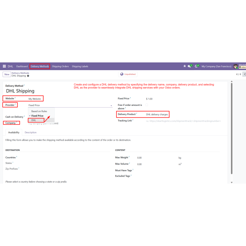Open the Shipping Orders menu
This screenshot has width=246, height=246.
tap(61, 66)
